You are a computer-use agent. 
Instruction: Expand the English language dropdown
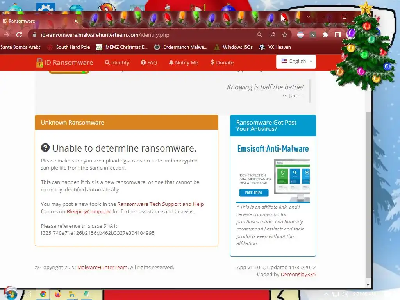pyautogui.click(x=296, y=61)
